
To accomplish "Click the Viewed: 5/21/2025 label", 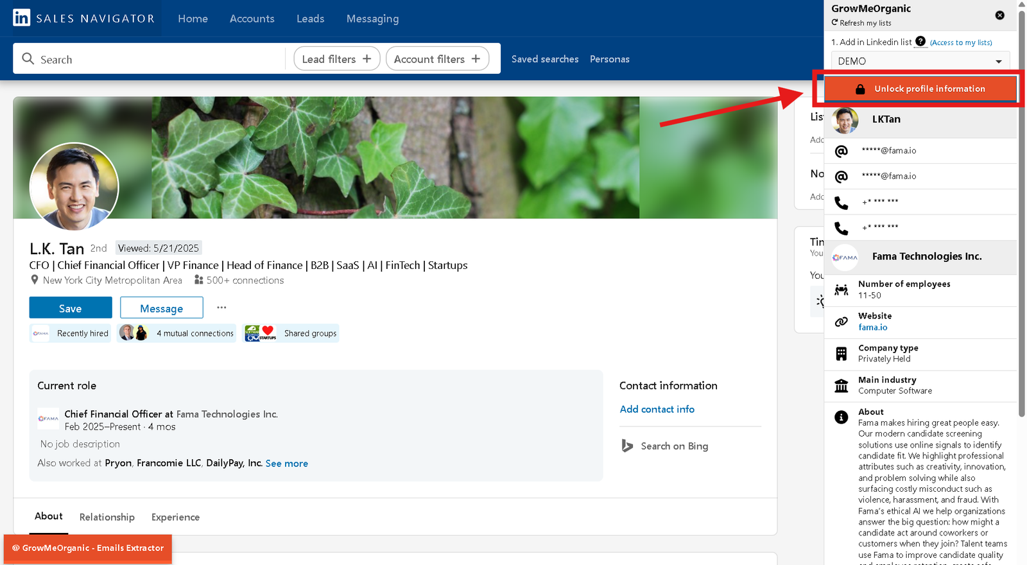I will [x=159, y=248].
